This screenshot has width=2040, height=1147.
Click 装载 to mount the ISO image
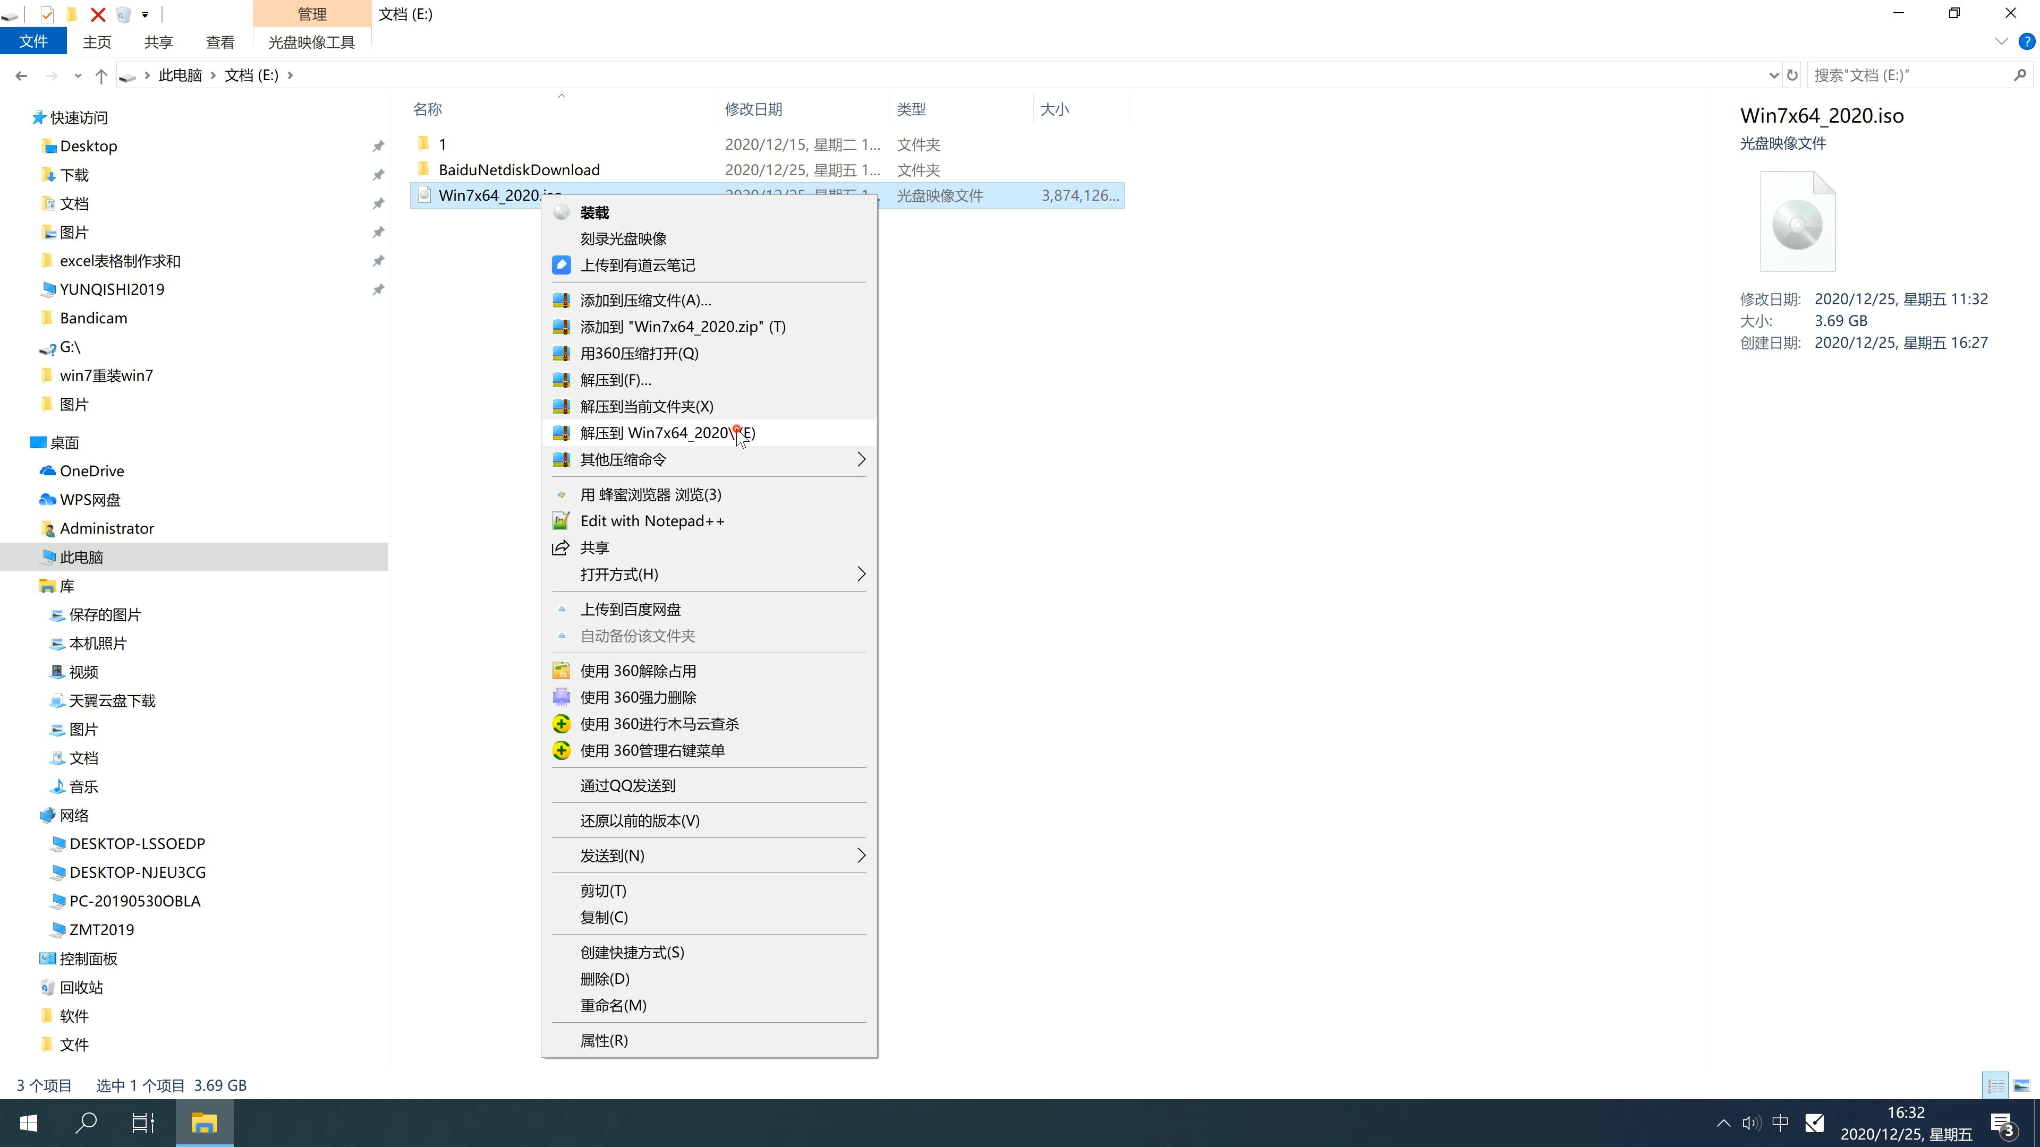pyautogui.click(x=594, y=211)
